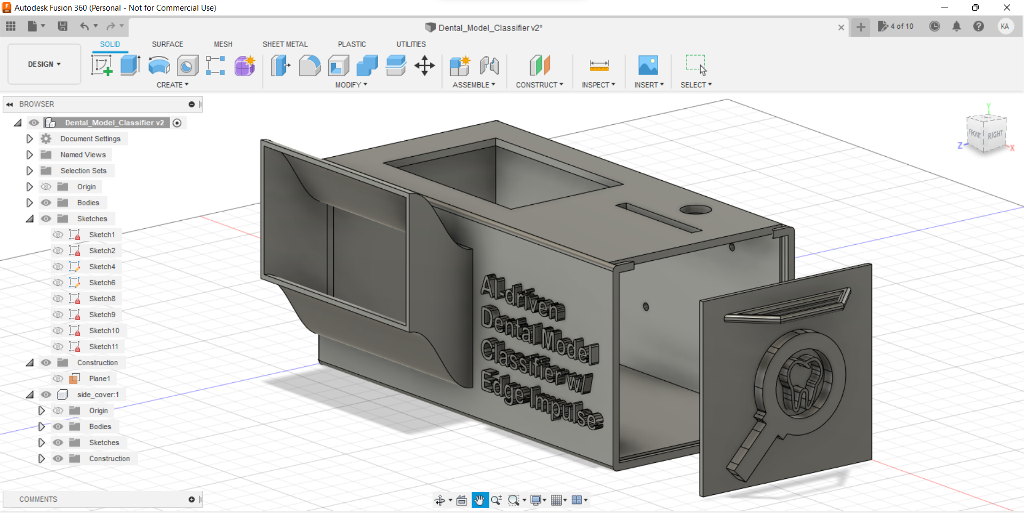Select the Insert image icon
The height and width of the screenshot is (513, 1024).
point(648,66)
